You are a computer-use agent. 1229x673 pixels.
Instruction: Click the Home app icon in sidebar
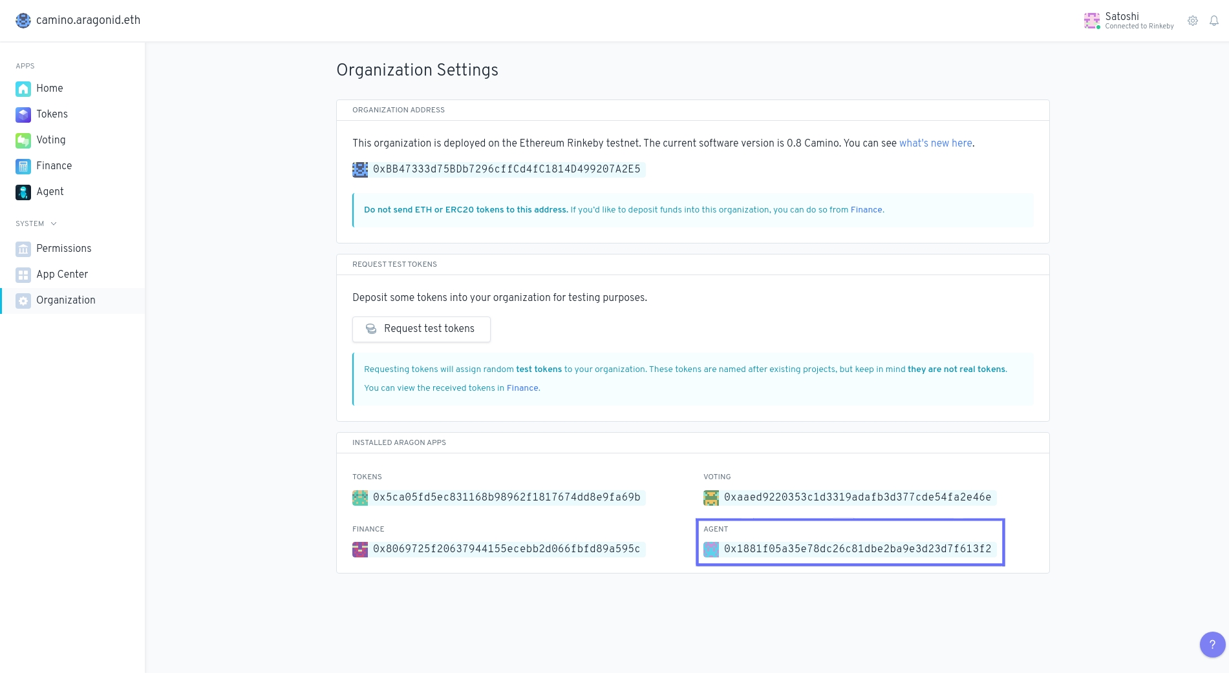coord(23,88)
